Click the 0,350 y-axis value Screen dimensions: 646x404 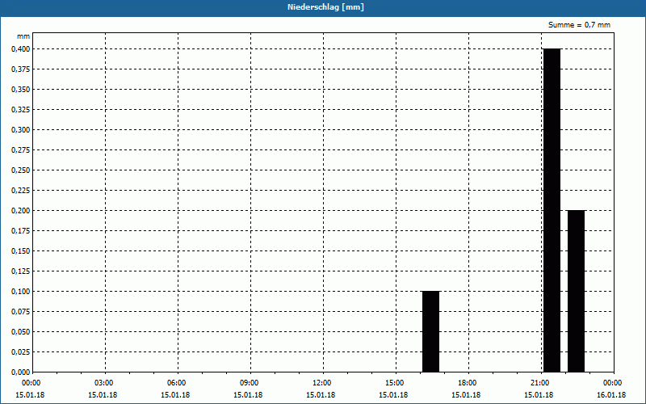(21, 90)
